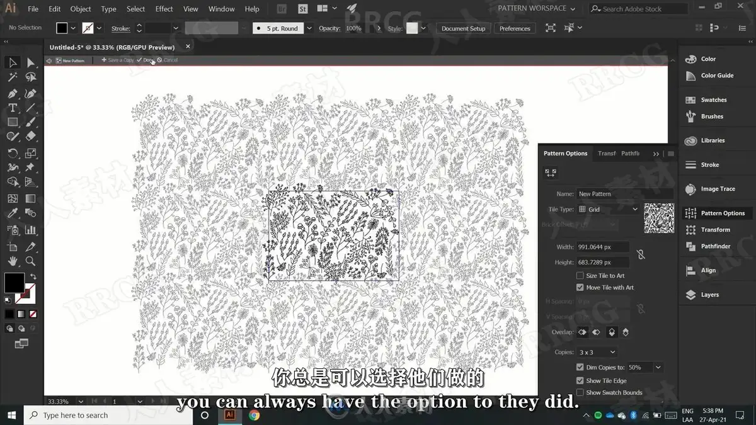Toggle the Dim Copies to checkbox
This screenshot has height=425, width=756.
tap(580, 367)
